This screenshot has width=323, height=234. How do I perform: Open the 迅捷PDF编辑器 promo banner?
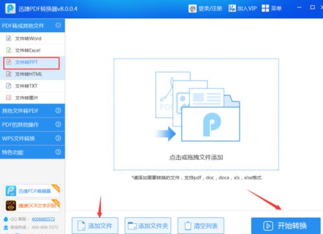click(32, 191)
